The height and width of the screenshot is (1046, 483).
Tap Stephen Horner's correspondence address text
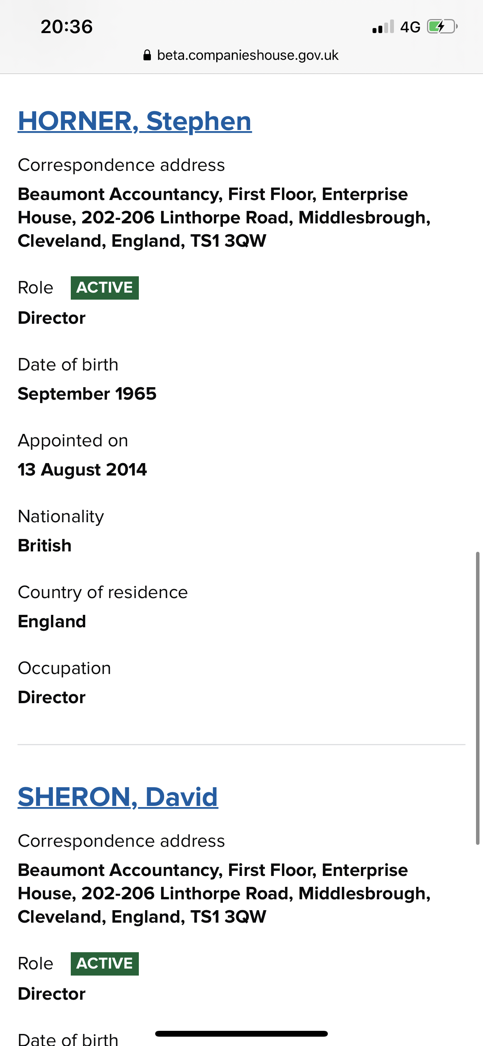point(224,218)
